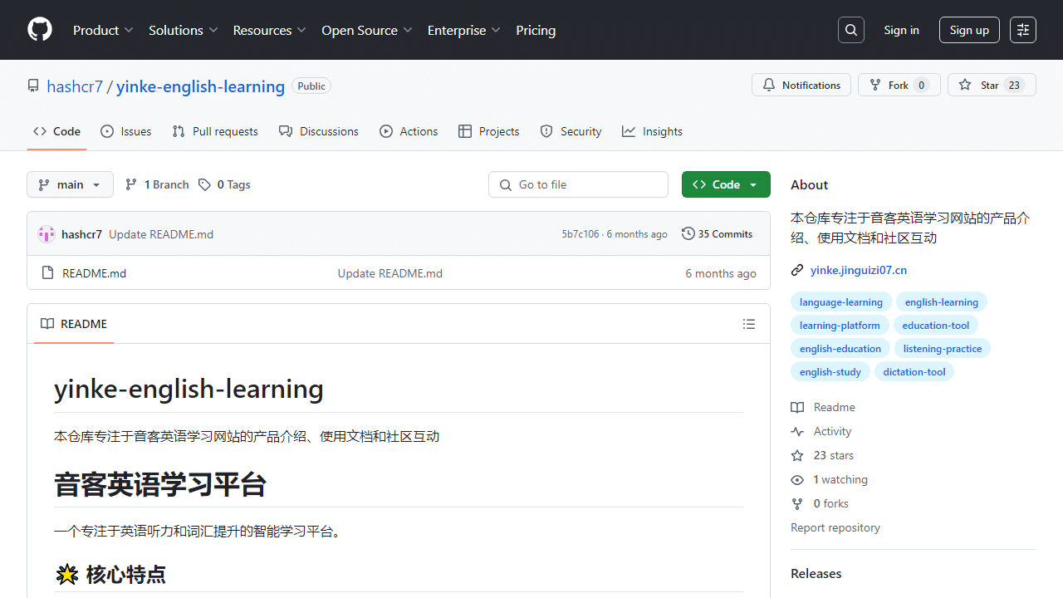Click Report repository link

pos(835,527)
